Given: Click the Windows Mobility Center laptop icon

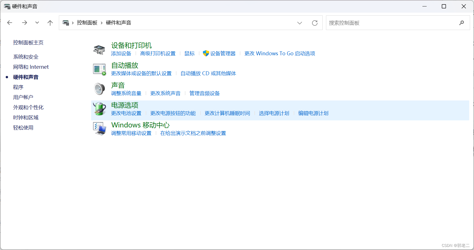Looking at the screenshot, I should (100, 129).
